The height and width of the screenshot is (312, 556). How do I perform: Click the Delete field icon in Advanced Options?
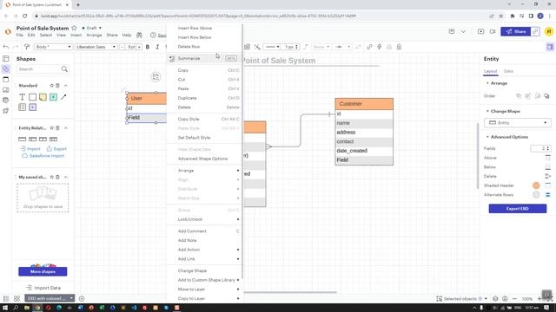click(x=548, y=176)
